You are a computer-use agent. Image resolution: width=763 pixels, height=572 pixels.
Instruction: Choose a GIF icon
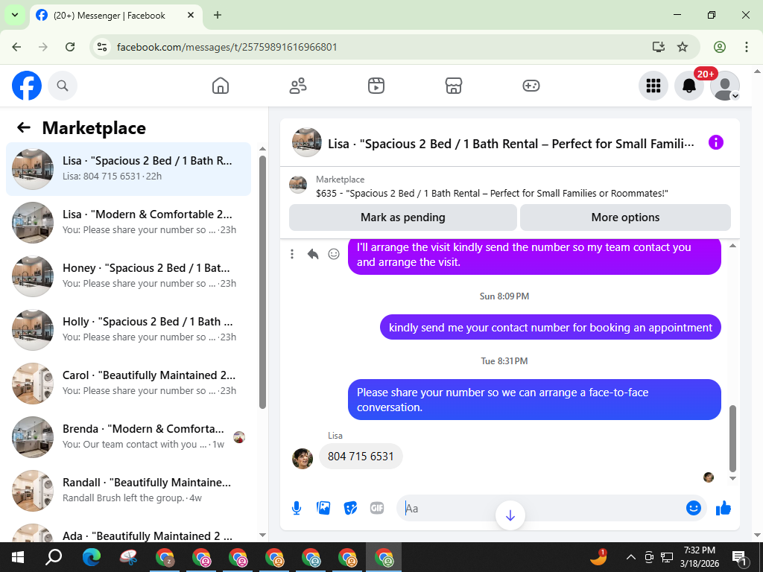[377, 508]
